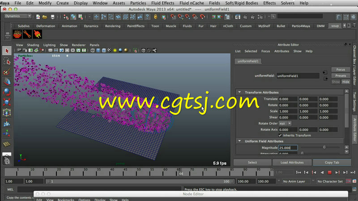Open the Fluid Effects menu
Image resolution: width=358 pixels, height=201 pixels.
tap(162, 3)
